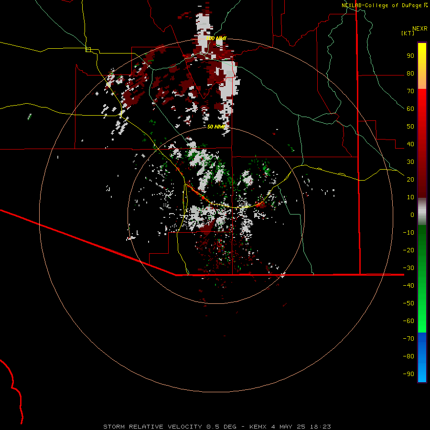
Task: Click the 0 value on the velocity scale
Action: (x=412, y=215)
